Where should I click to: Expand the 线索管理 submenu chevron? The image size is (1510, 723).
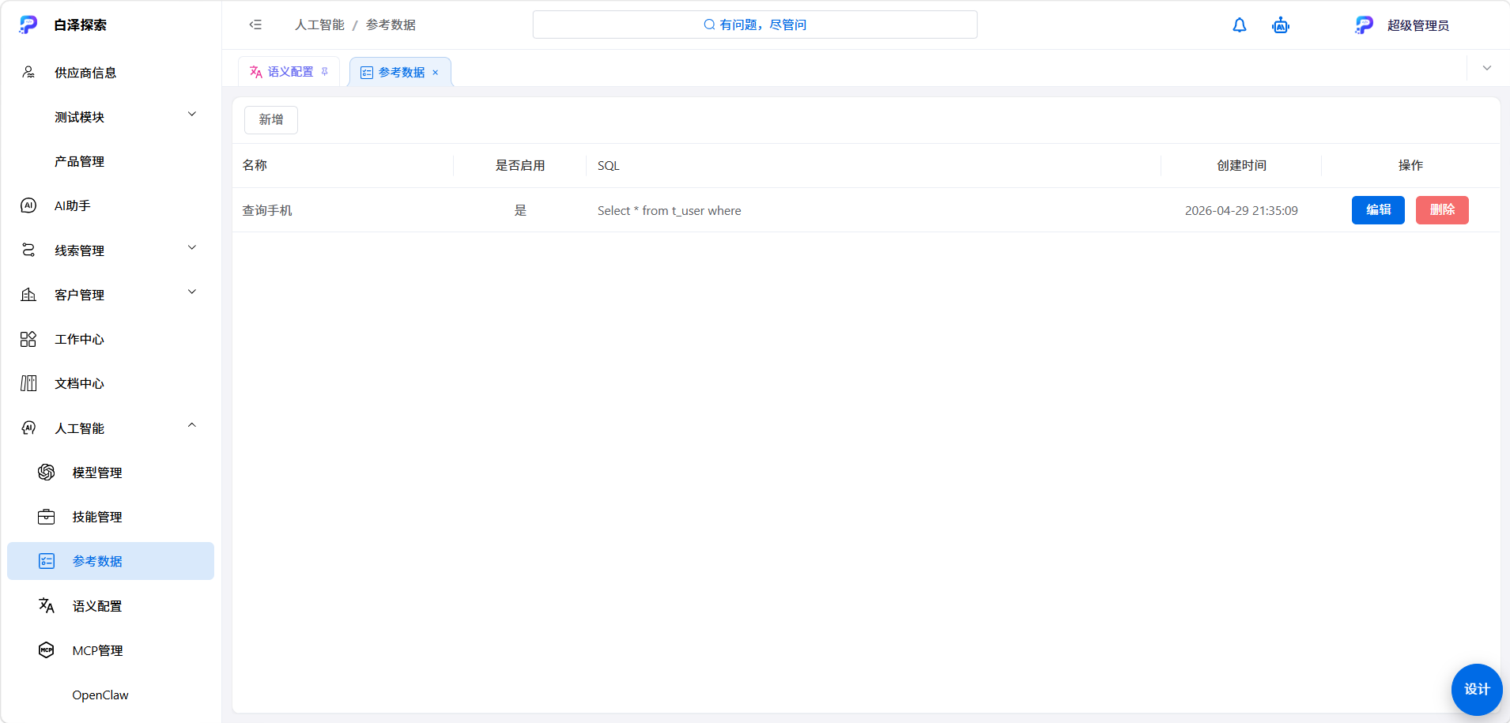pyautogui.click(x=192, y=248)
